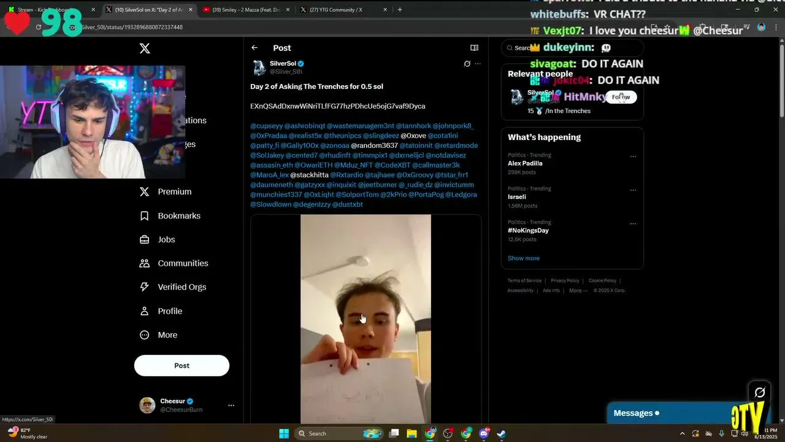Click the @cupseyy mention
This screenshot has height=442, width=785.
(266, 126)
